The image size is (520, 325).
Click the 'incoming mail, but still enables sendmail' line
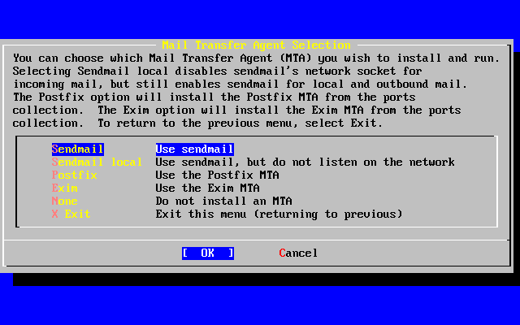pos(240,84)
